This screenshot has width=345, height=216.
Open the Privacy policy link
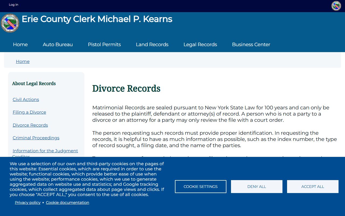pos(27,202)
